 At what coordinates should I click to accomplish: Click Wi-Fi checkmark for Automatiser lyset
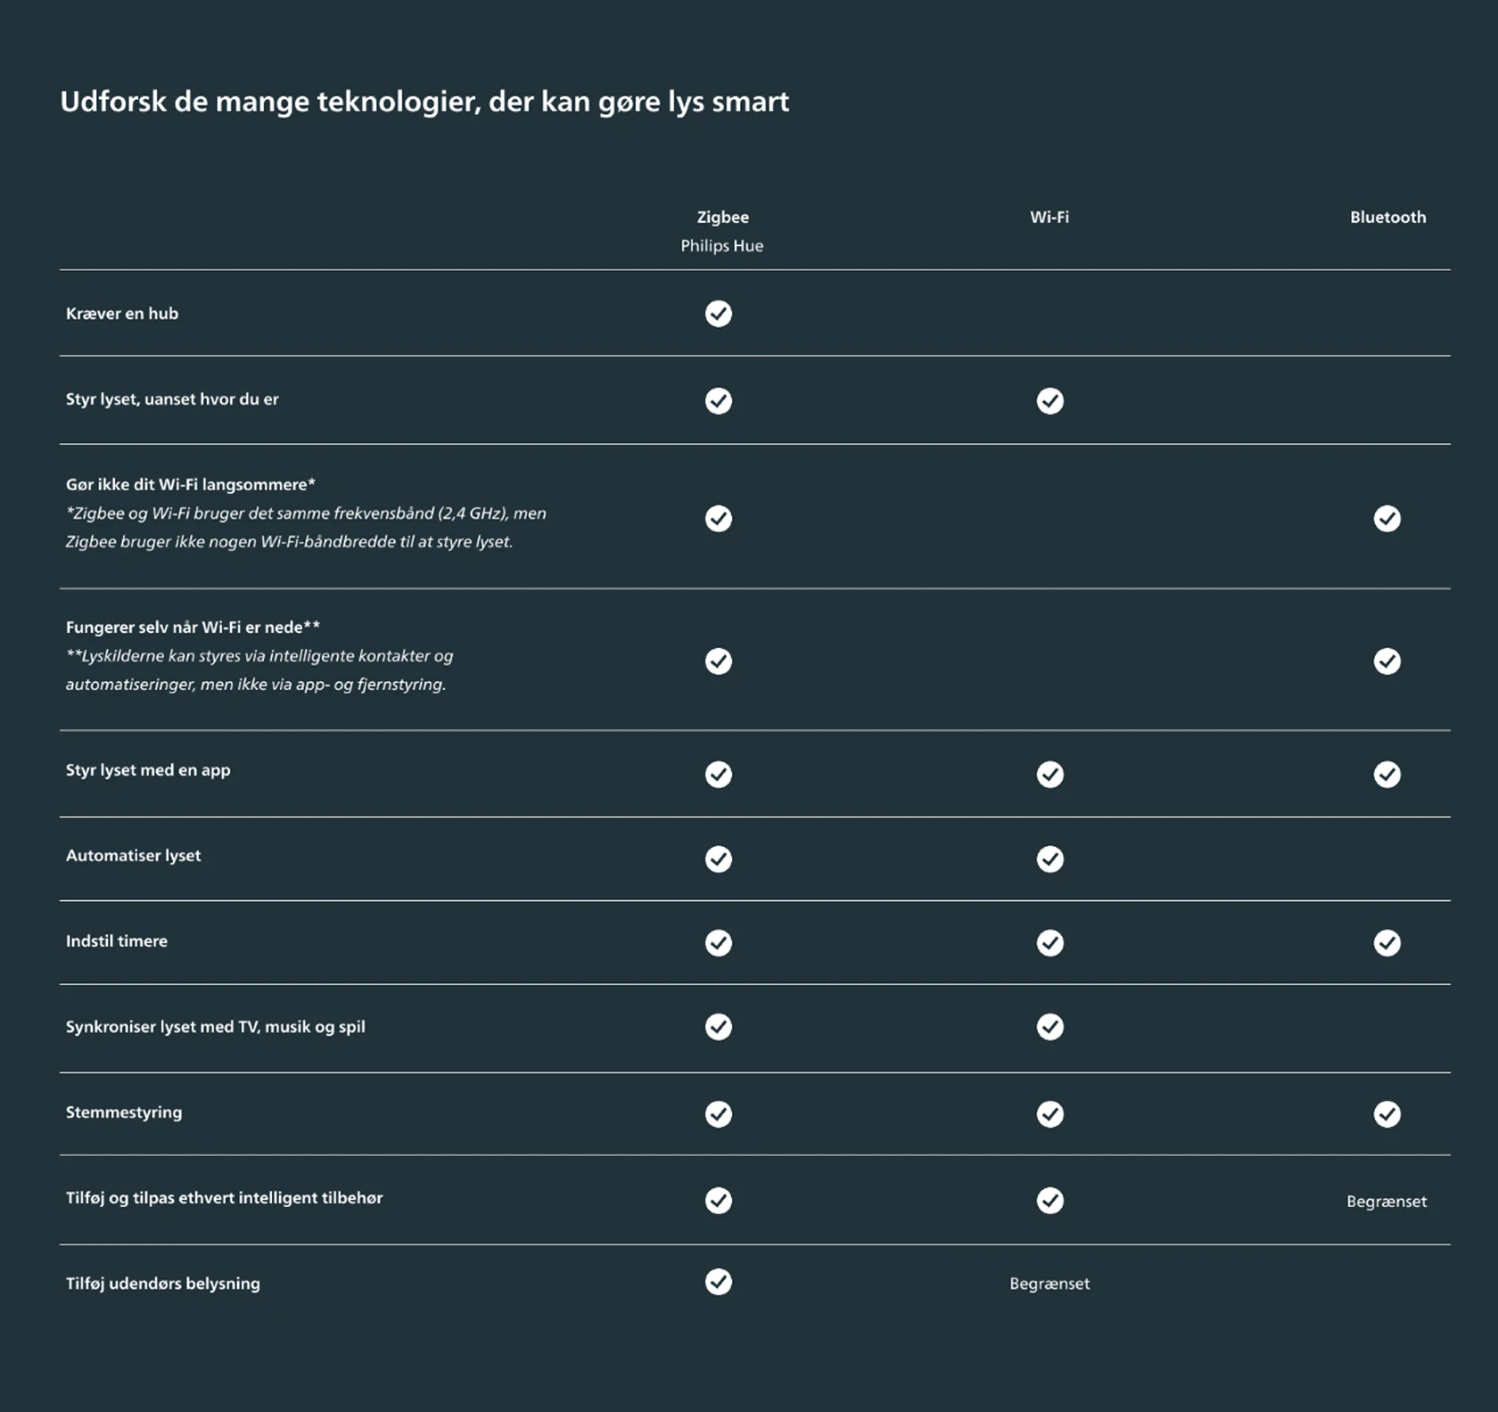coord(1049,859)
